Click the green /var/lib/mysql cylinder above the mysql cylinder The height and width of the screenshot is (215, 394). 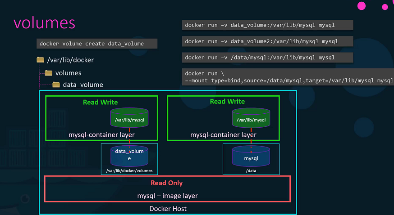tap(251, 118)
